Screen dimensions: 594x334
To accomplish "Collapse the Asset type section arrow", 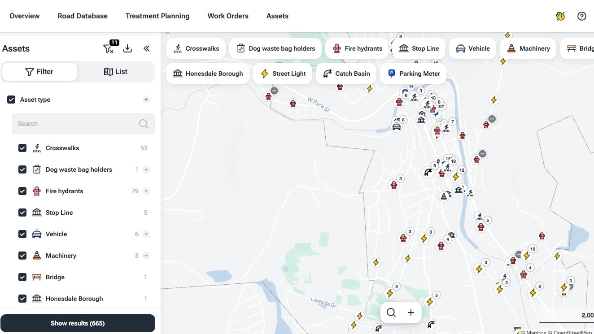I will 146,100.
